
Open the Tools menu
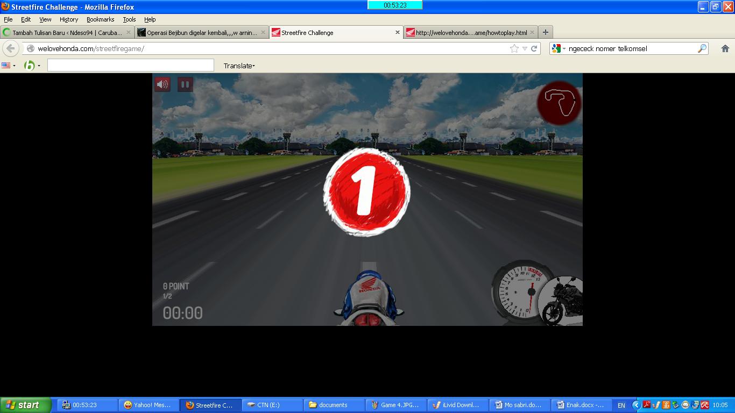pos(129,19)
